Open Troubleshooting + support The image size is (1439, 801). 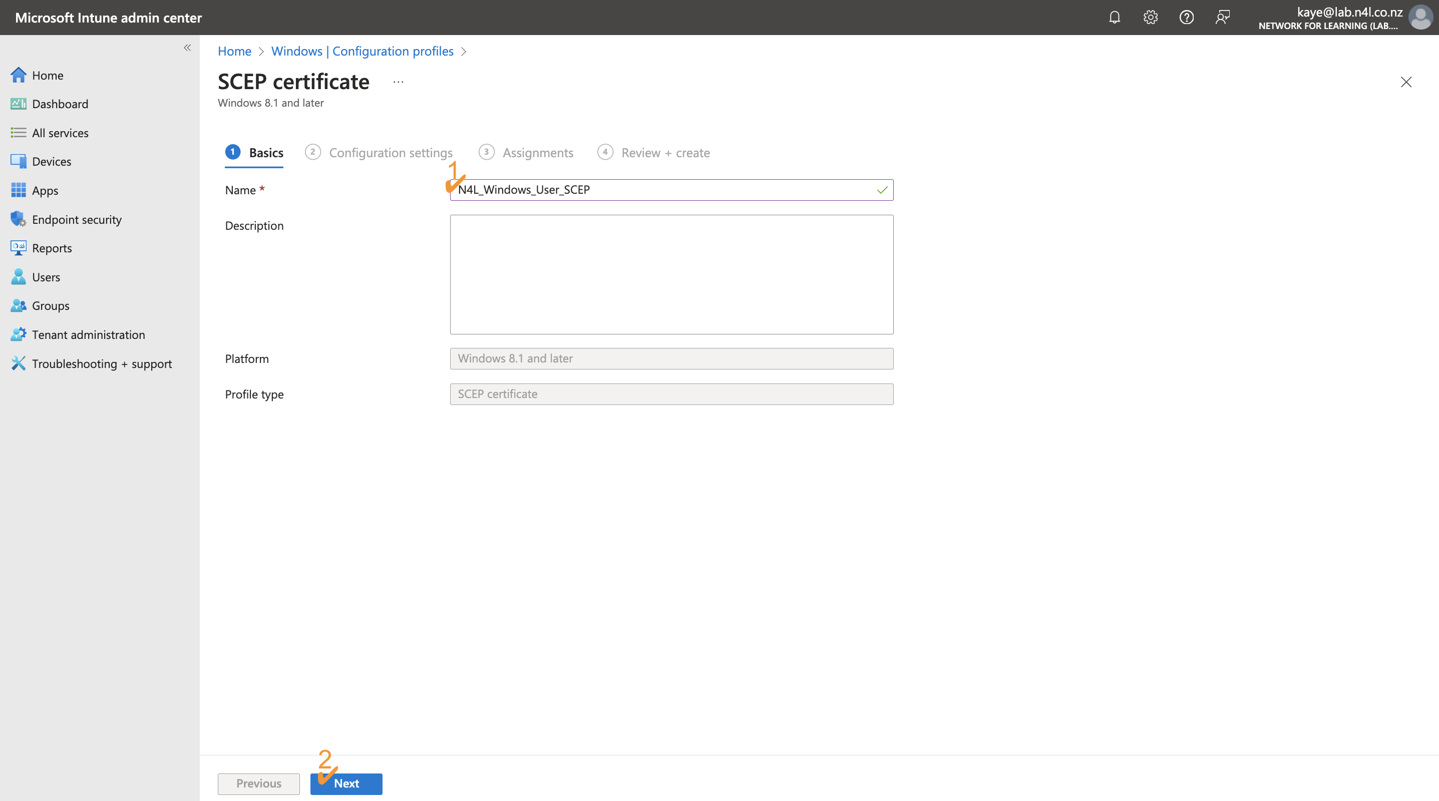pyautogui.click(x=102, y=363)
